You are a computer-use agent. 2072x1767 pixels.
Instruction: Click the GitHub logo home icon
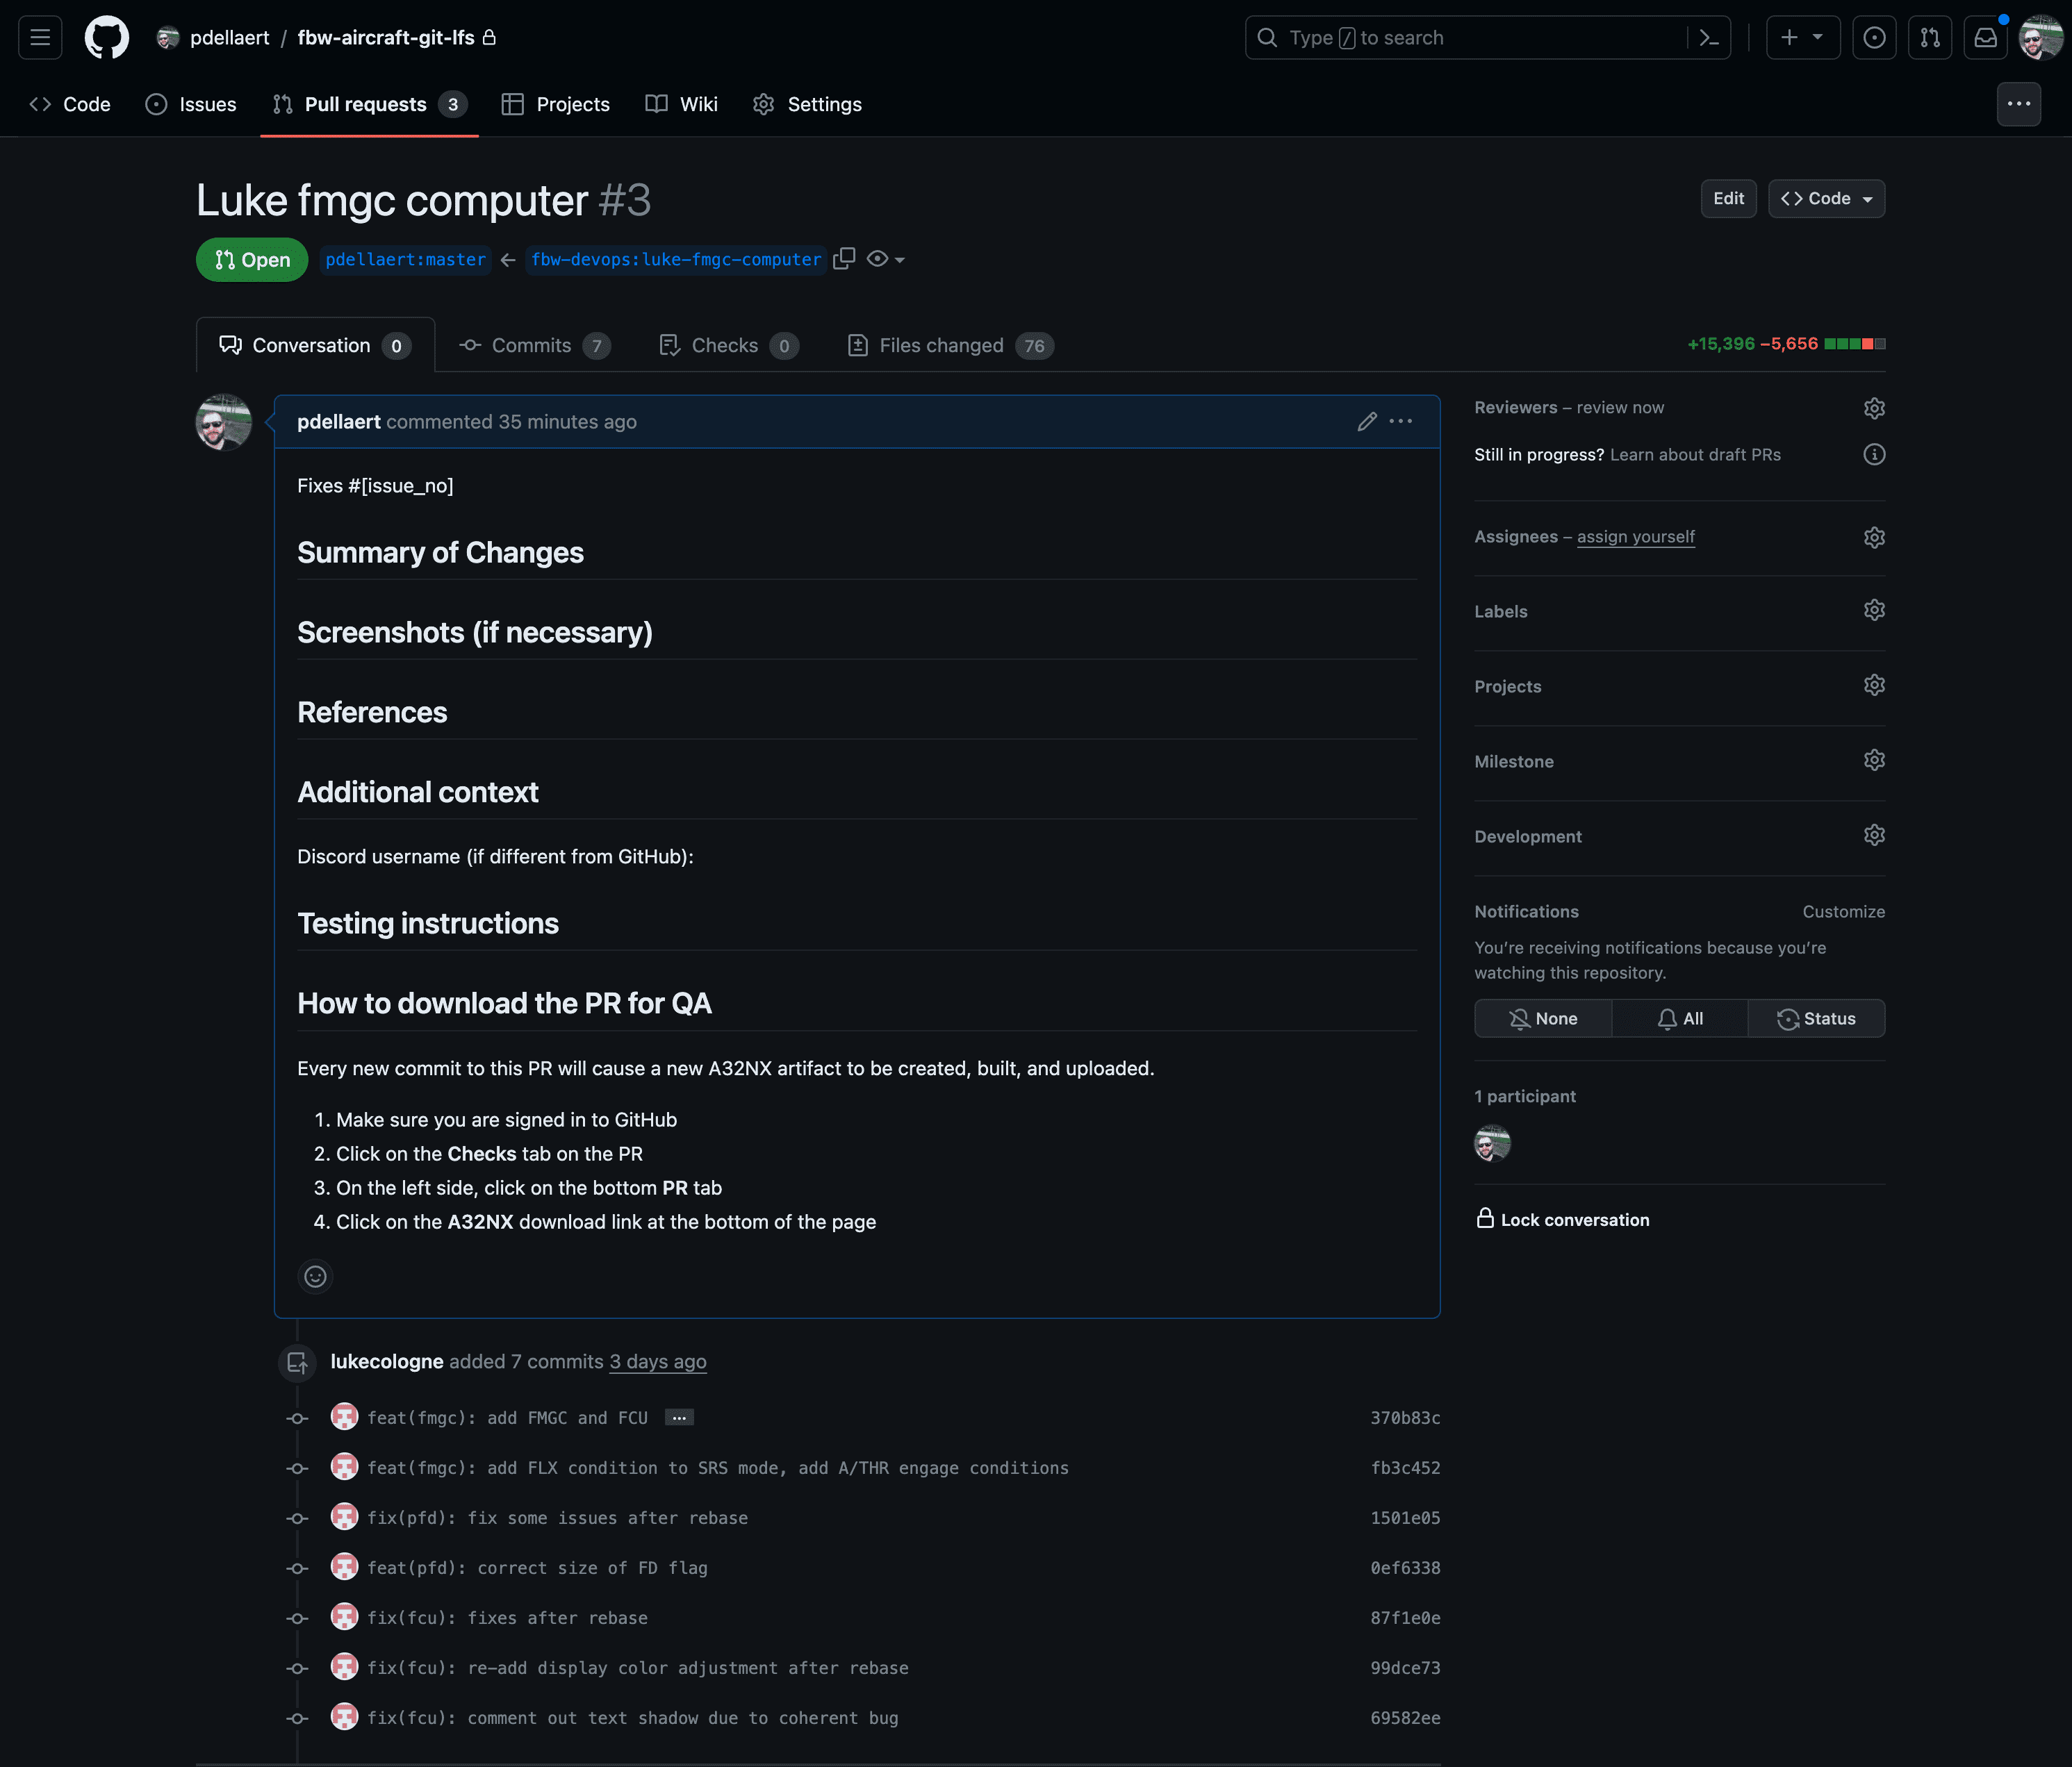point(107,38)
